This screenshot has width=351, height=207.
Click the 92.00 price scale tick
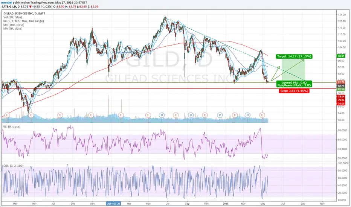[x=342, y=67]
